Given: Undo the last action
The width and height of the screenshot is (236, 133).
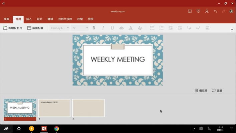Looking at the screenshot, I should pos(215,11).
